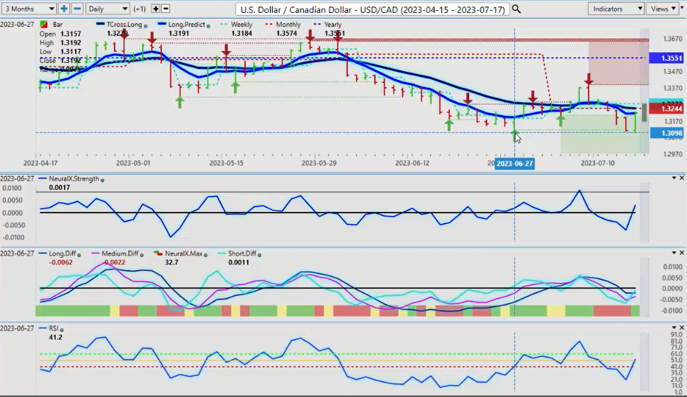Click the NeuralX.Strength indicator label

(x=73, y=179)
